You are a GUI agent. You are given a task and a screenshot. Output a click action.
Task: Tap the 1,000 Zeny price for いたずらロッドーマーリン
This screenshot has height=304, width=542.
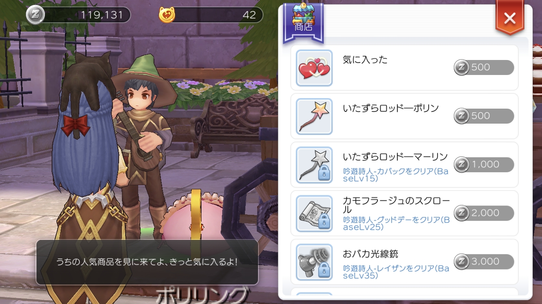click(x=483, y=165)
